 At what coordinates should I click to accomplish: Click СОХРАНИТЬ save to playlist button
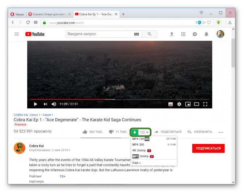200,132
